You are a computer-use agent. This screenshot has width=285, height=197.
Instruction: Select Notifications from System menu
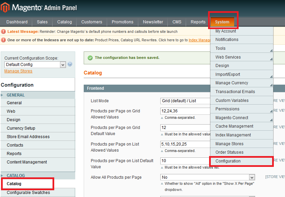[242, 40]
